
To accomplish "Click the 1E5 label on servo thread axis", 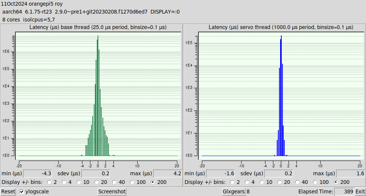I will click(x=189, y=43).
